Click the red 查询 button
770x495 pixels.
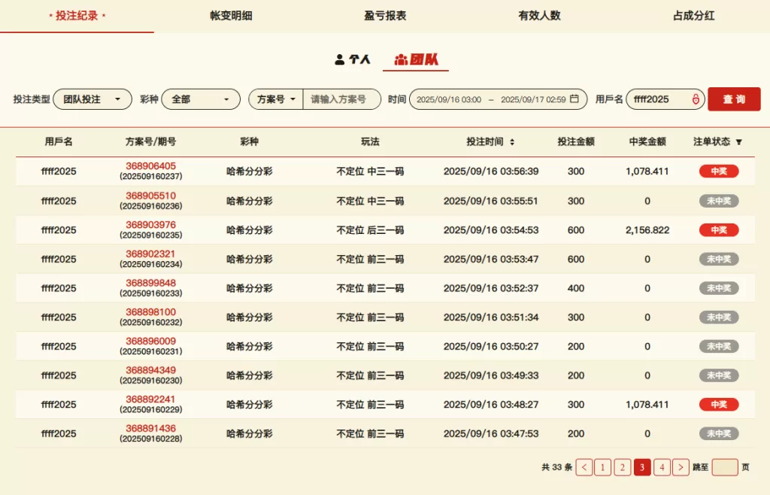click(734, 99)
